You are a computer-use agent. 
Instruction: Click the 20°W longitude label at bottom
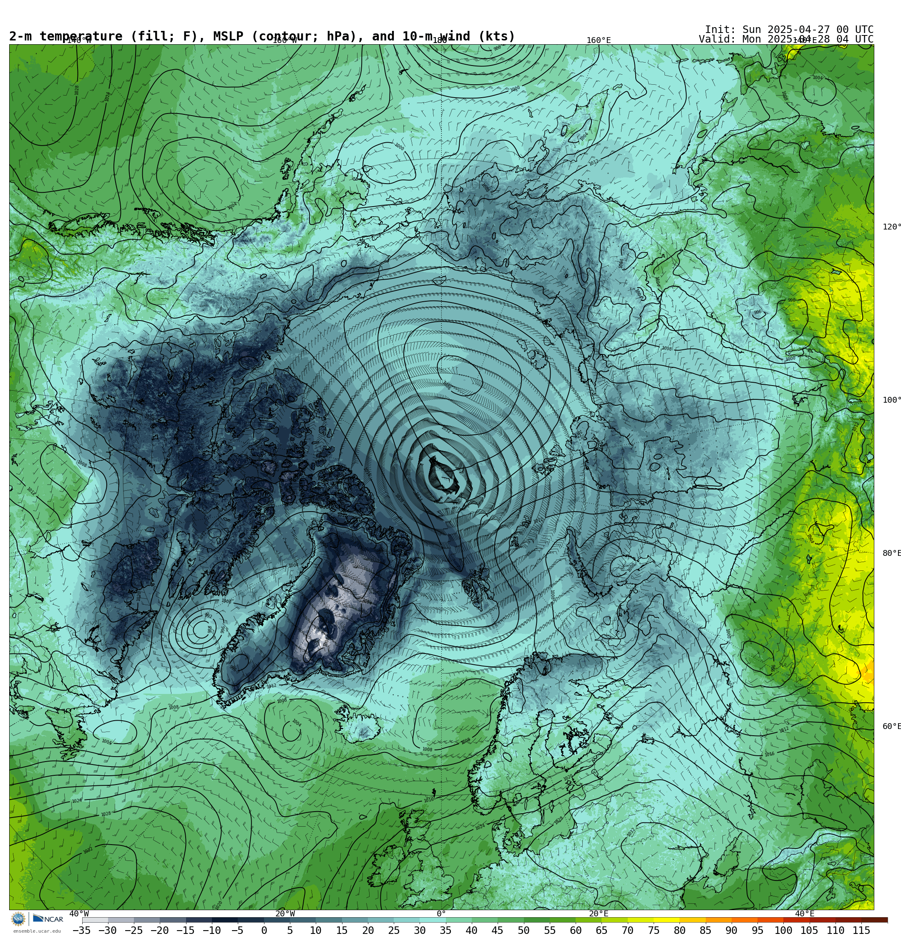(285, 913)
